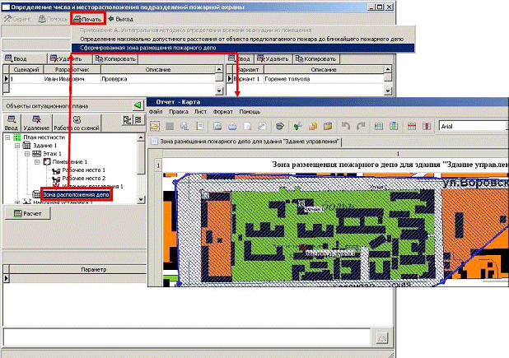Open the Печать menu
The width and height of the screenshot is (509, 358).
86,18
